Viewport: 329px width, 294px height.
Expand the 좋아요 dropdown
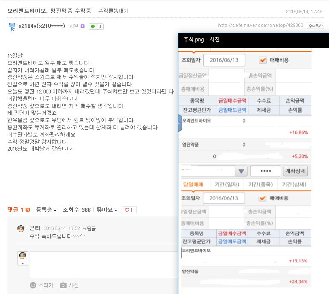coord(107,210)
